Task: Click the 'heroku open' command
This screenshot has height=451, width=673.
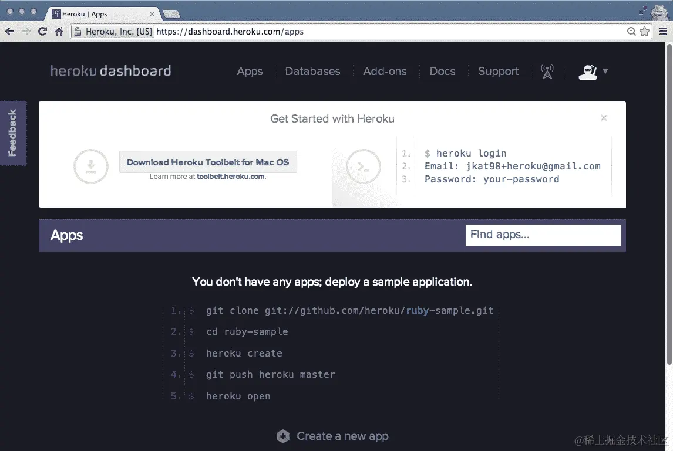Action: pos(238,396)
